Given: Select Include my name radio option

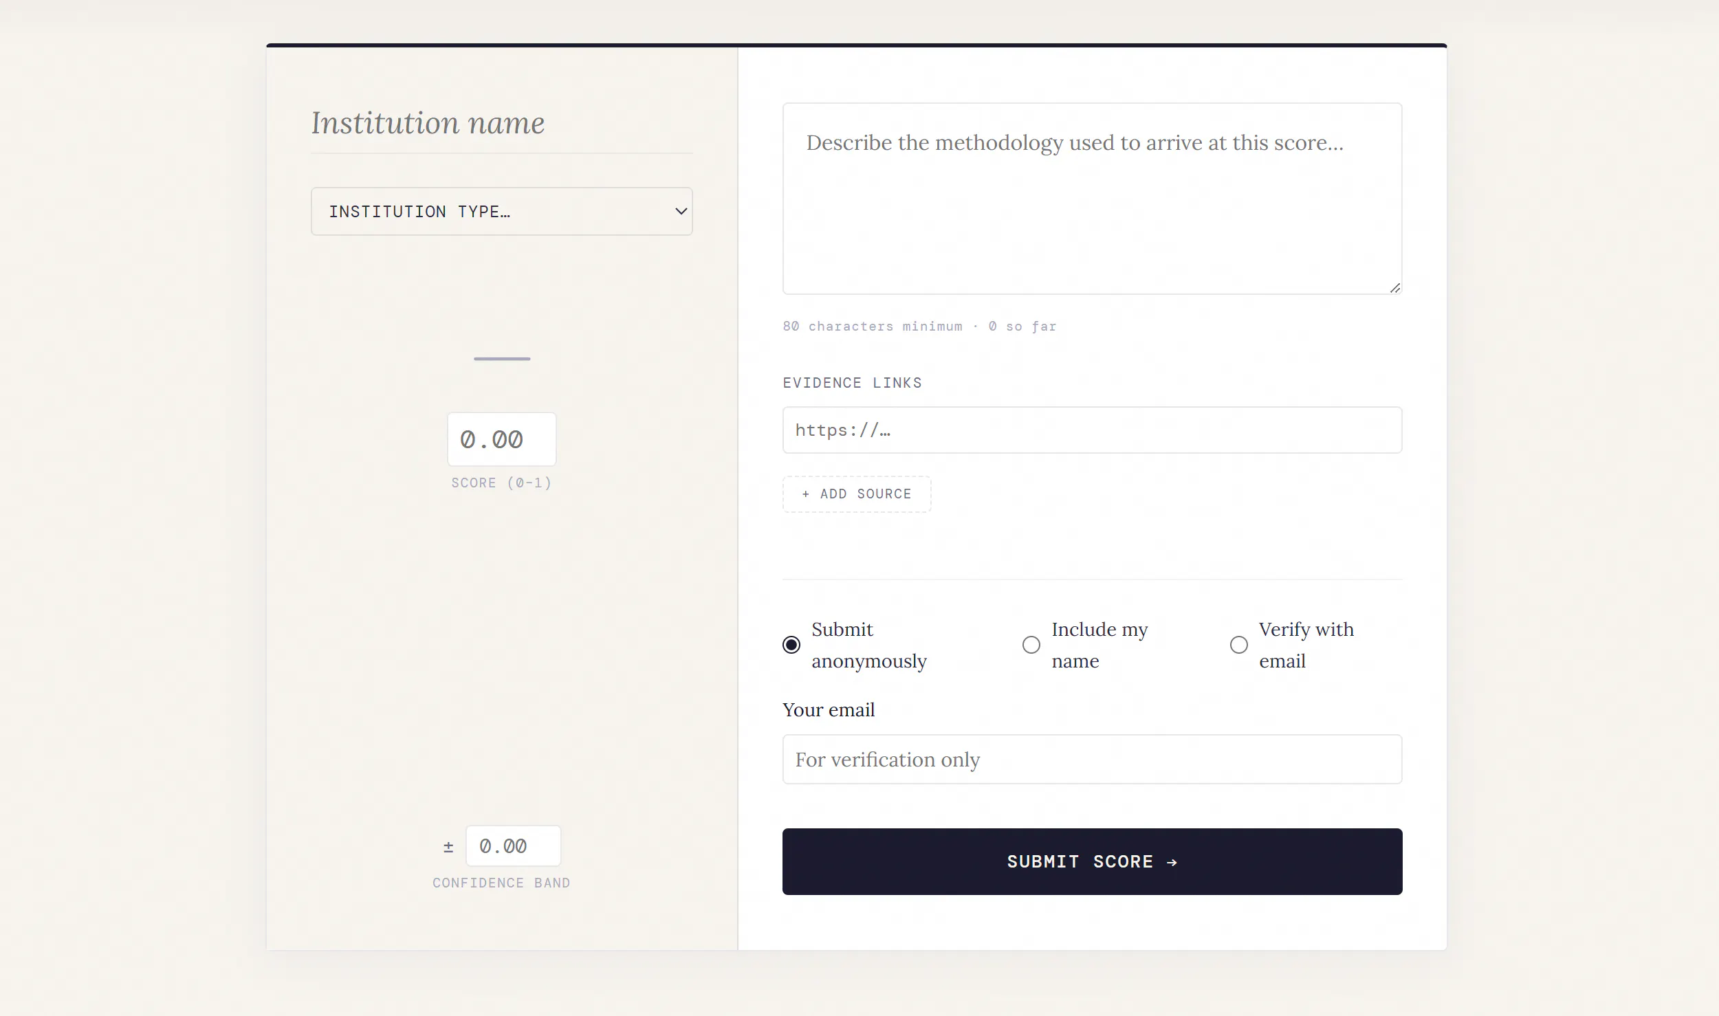Looking at the screenshot, I should click(1031, 645).
